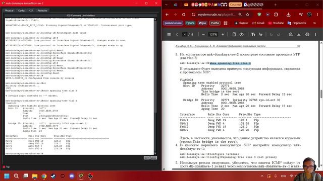
Task: Open the развлечения bookmark group
Action: point(173,23)
